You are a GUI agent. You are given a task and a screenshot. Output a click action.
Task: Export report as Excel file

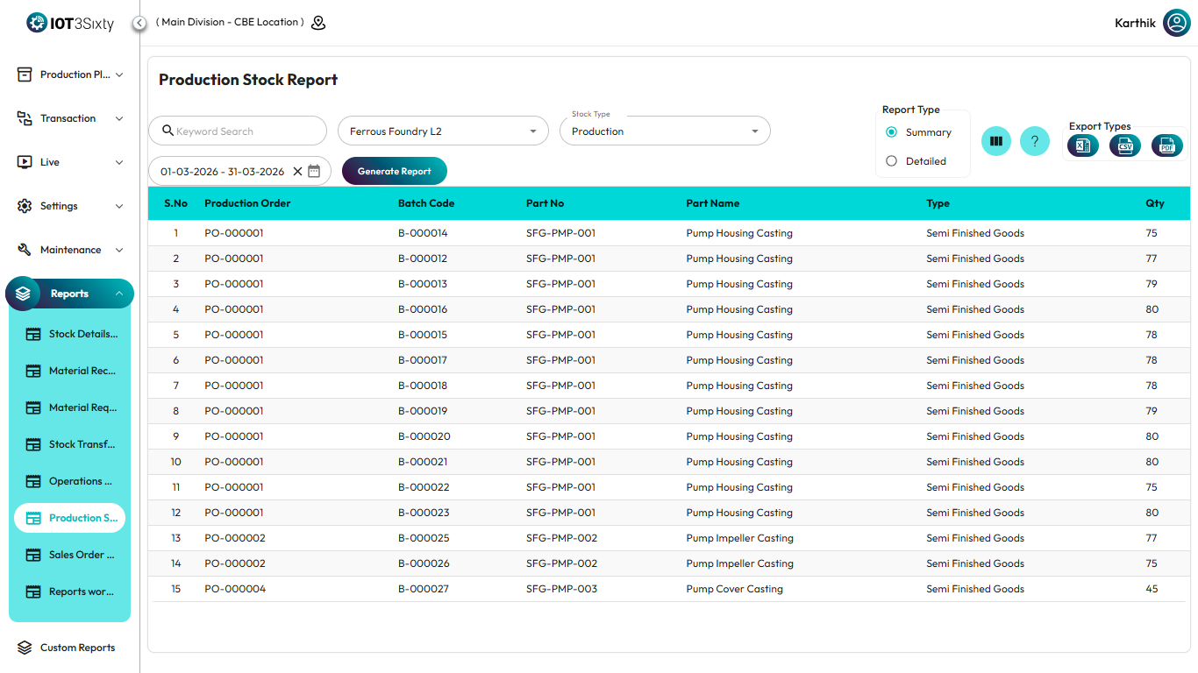point(1082,146)
